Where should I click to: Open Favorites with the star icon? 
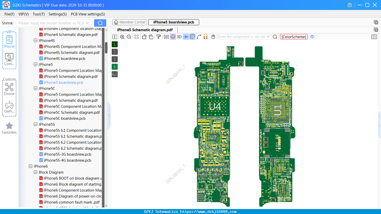[9, 128]
